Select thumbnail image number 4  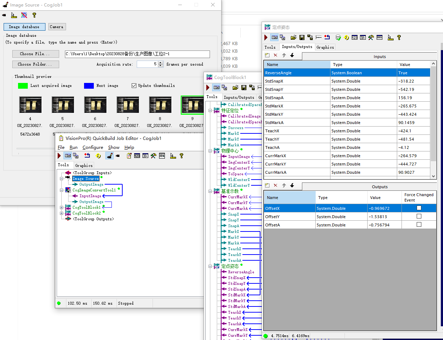click(x=30, y=105)
